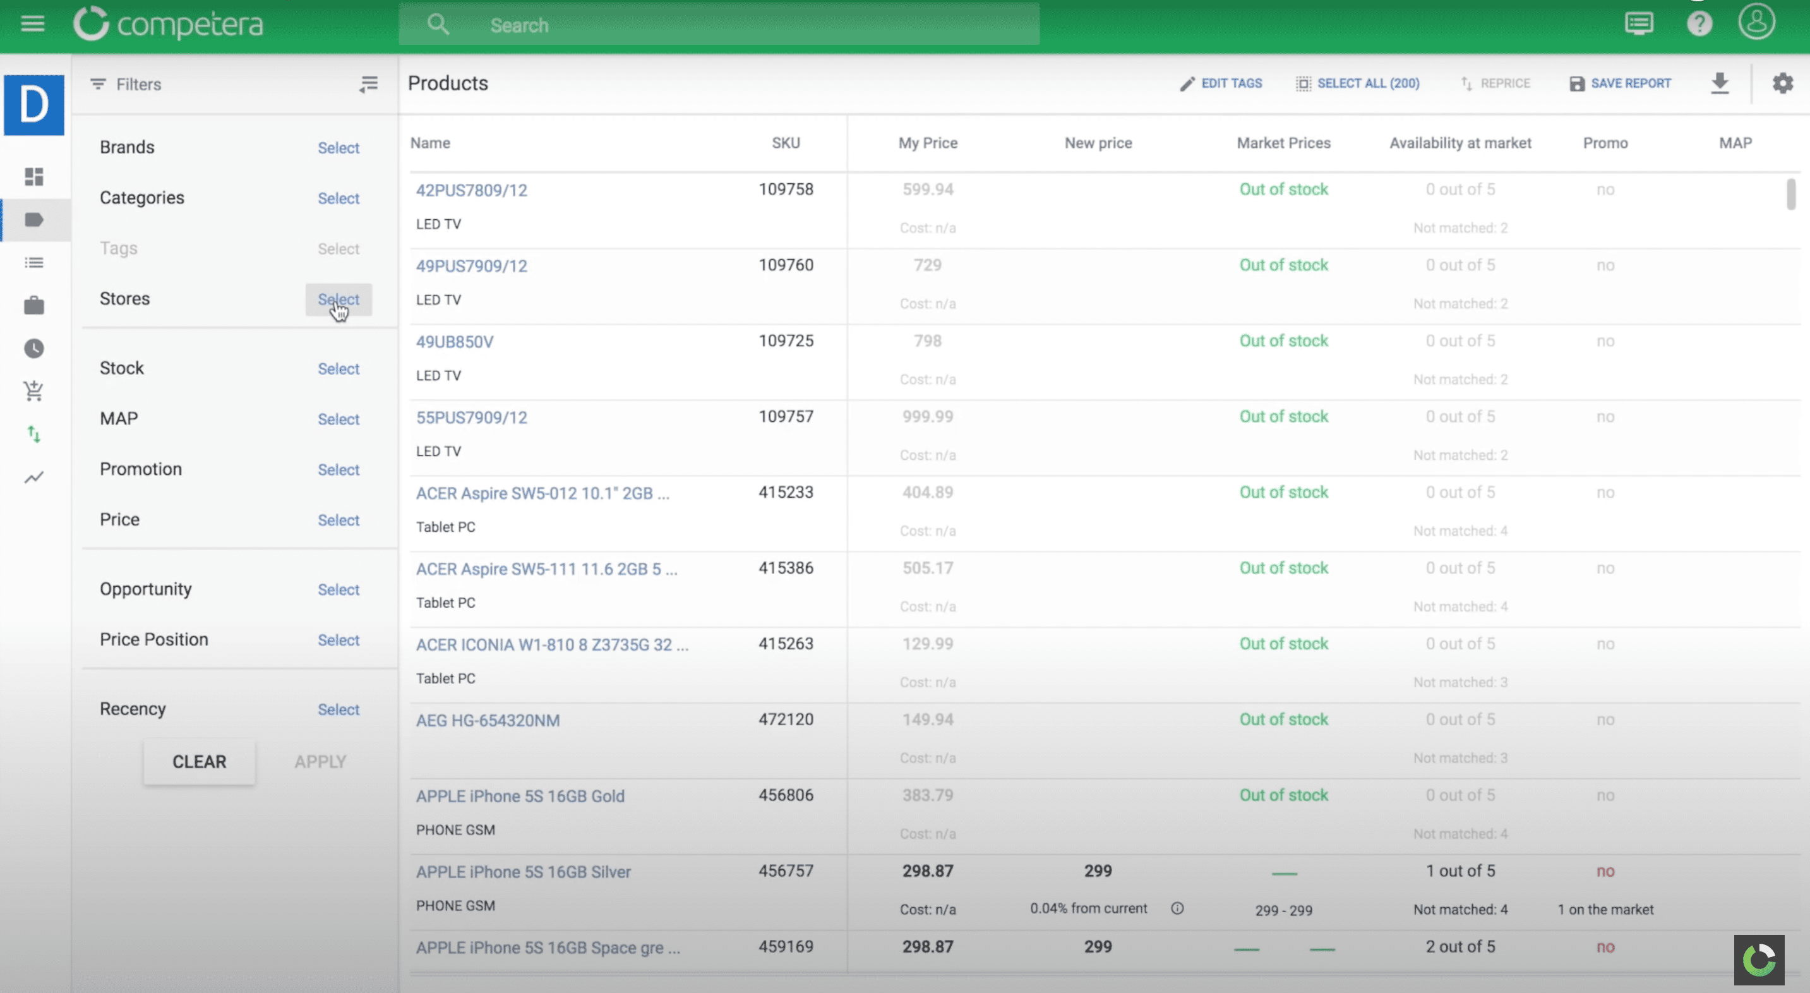Select Stock filter option
1810x993 pixels.
coord(339,368)
